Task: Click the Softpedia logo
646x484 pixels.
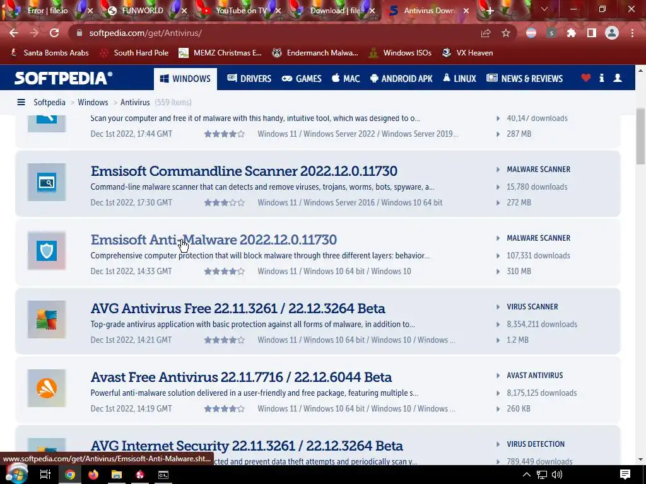Action: click(64, 78)
